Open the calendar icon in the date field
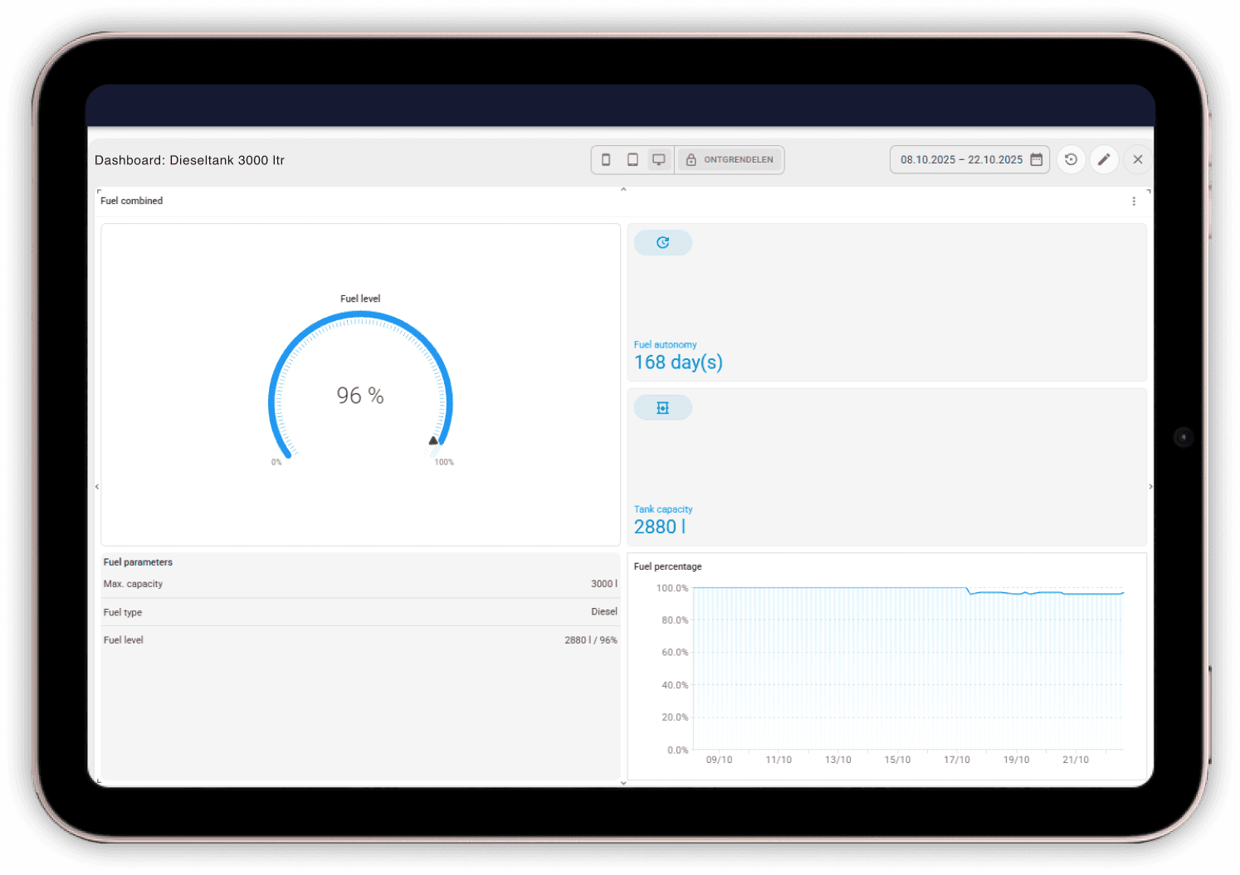 [1036, 159]
